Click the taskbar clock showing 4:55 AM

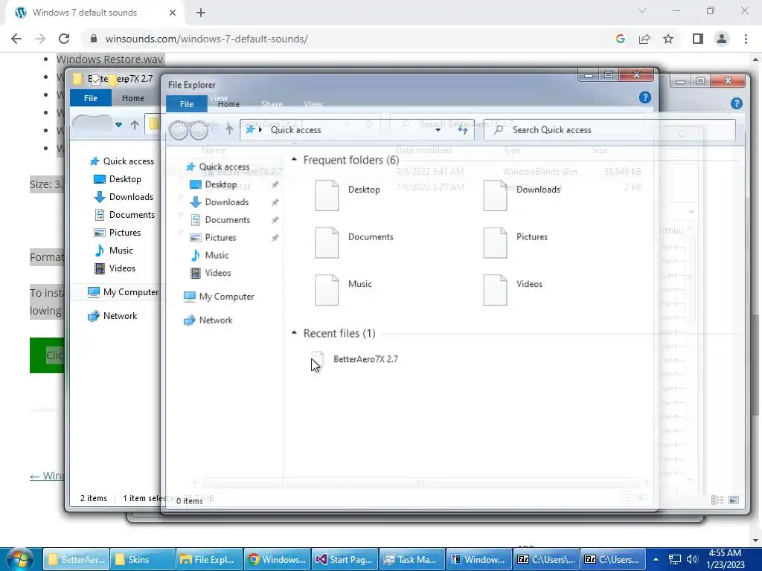[x=725, y=559]
